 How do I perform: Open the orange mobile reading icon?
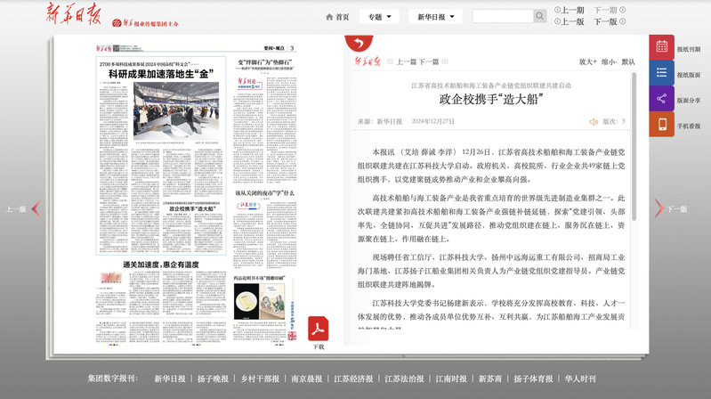pyautogui.click(x=661, y=126)
